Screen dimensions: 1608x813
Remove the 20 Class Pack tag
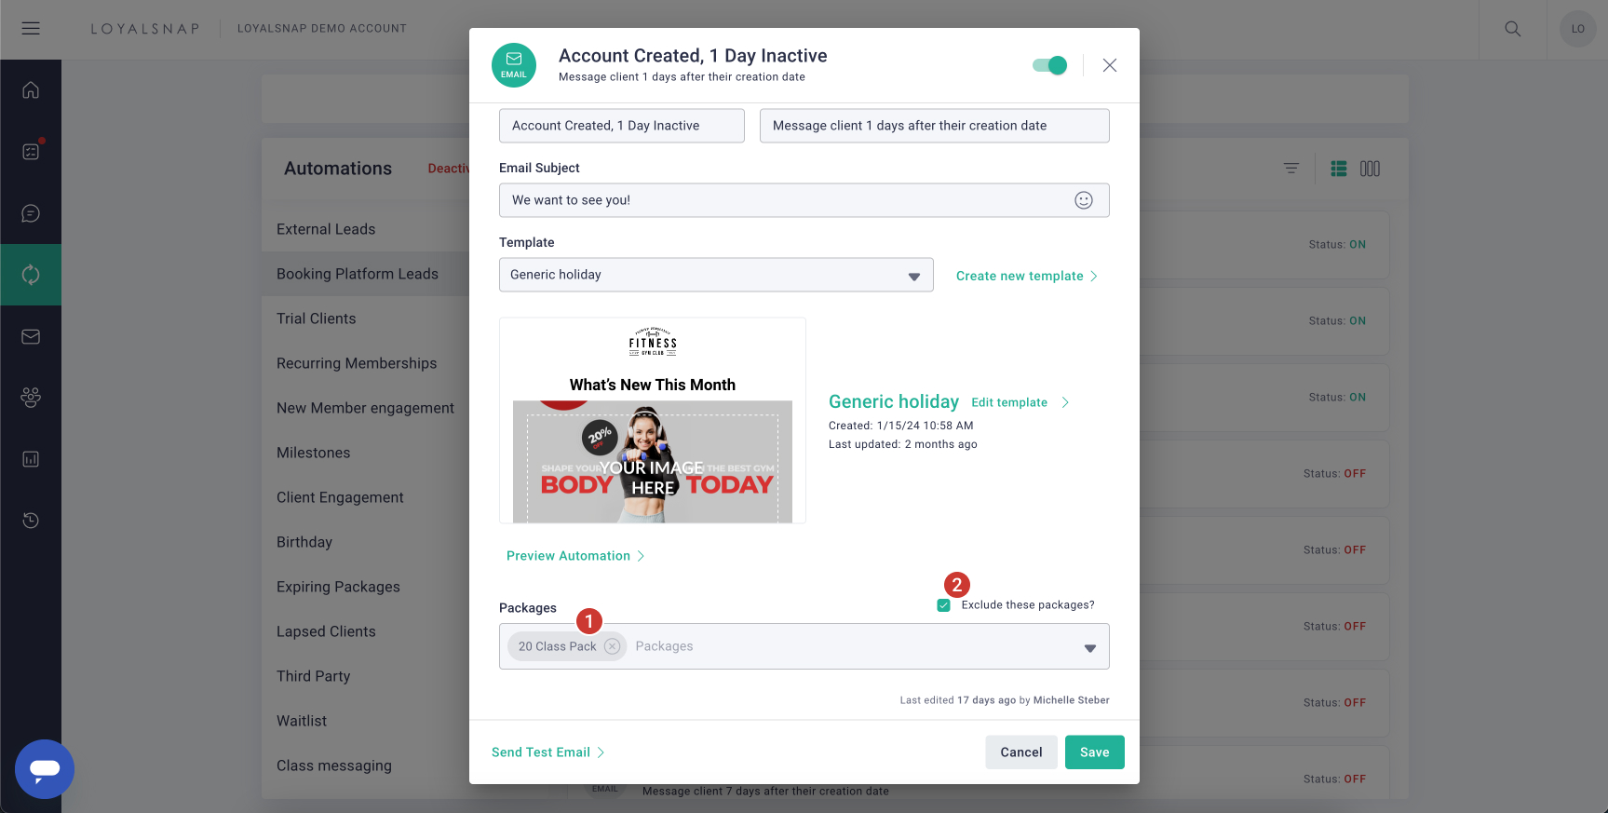tap(612, 646)
